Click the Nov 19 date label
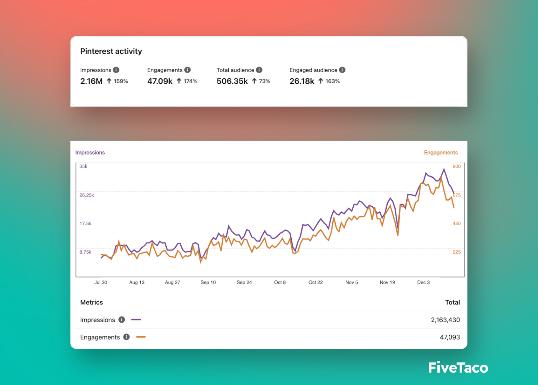Image resolution: width=538 pixels, height=385 pixels. point(387,282)
